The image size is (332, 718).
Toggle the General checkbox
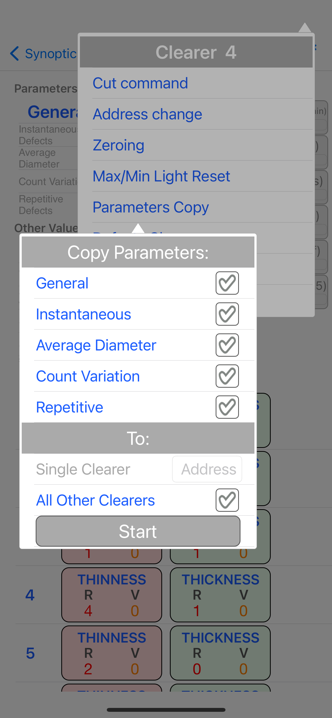(x=227, y=283)
